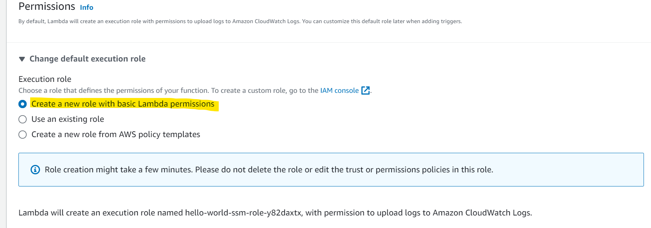
Task: Click the Execution role field label
Action: coord(45,79)
